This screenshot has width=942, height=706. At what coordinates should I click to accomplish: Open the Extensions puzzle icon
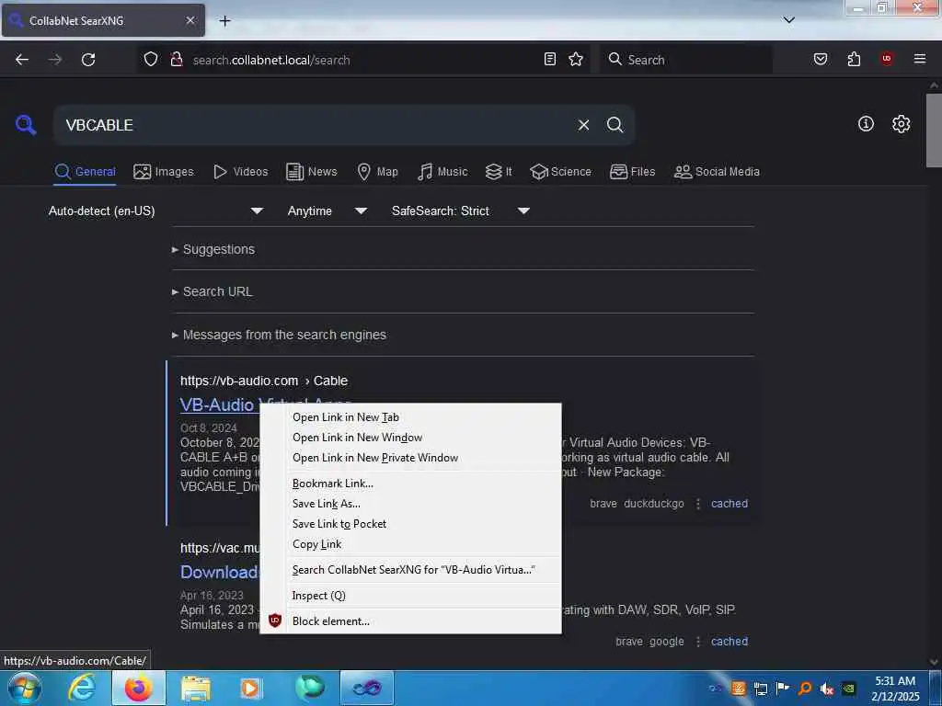[854, 59]
